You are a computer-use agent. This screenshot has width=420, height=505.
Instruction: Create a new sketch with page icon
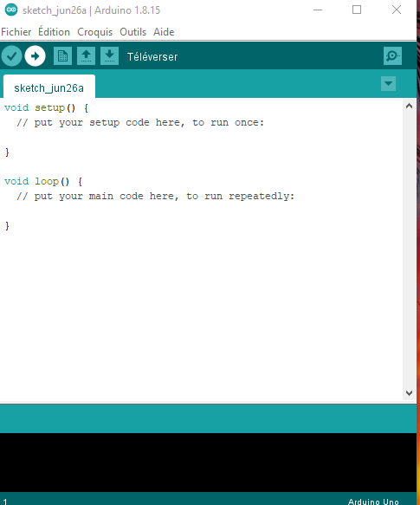coord(62,56)
